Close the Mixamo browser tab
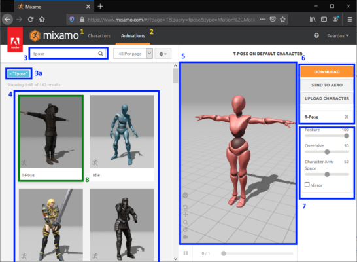The height and width of the screenshot is (262, 357). point(88,7)
